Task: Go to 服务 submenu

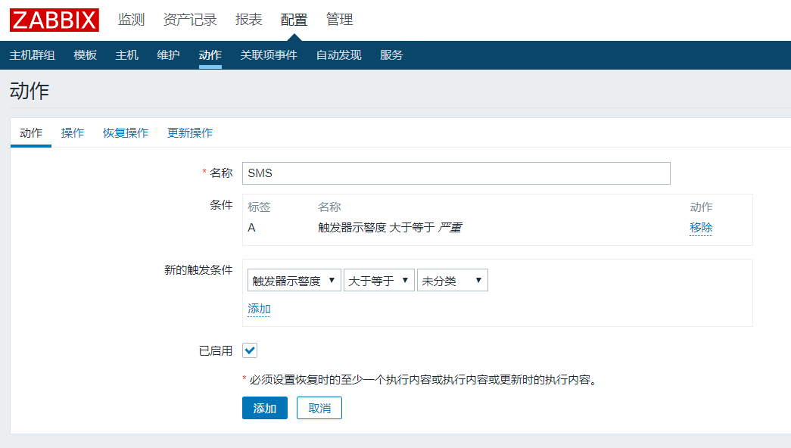Action: click(x=391, y=55)
